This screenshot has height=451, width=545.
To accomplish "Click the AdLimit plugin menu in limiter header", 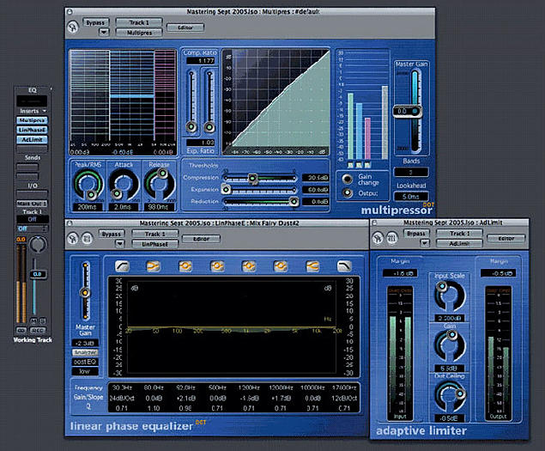I will point(459,244).
